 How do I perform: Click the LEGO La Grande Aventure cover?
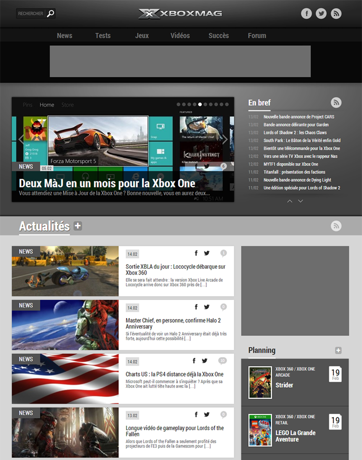[x=260, y=430]
